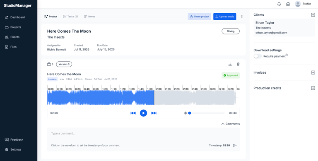318x161 pixels.
Task: Click the Require payment help icon
Action: (x=287, y=55)
